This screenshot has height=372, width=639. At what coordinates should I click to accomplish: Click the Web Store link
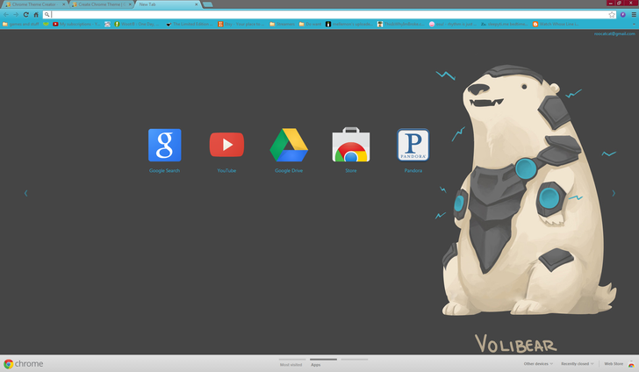coord(614,364)
